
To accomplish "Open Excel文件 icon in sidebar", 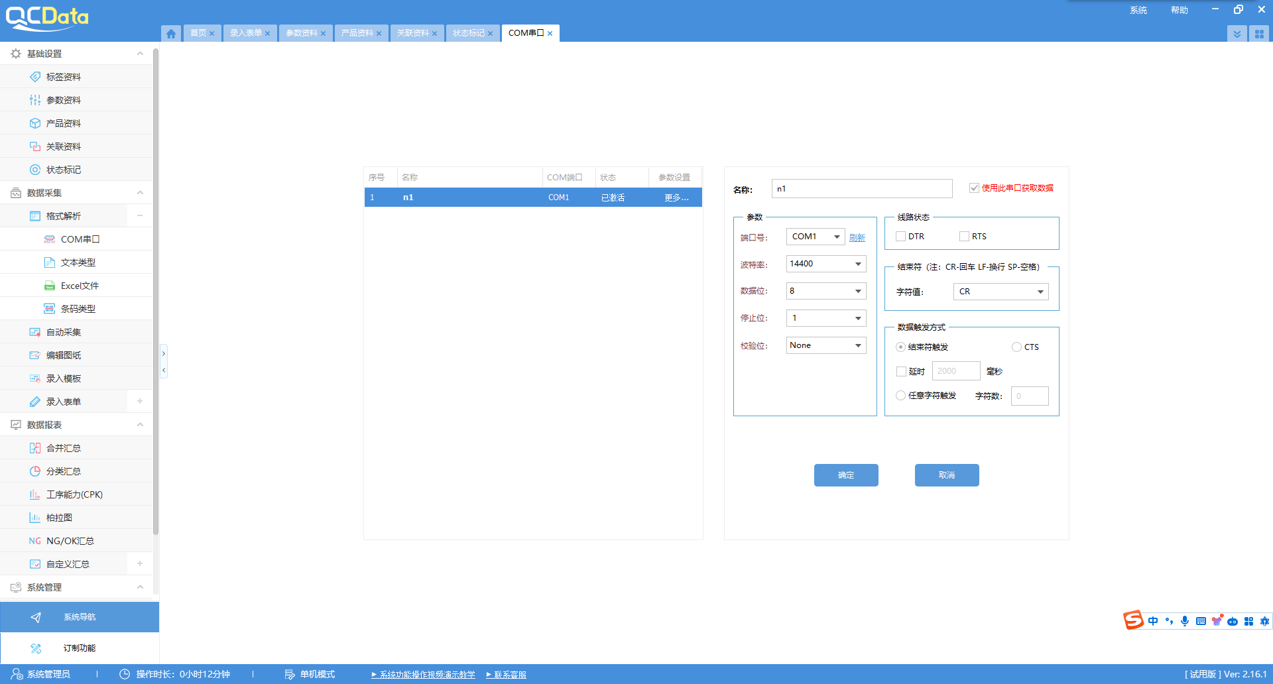I will pos(50,286).
